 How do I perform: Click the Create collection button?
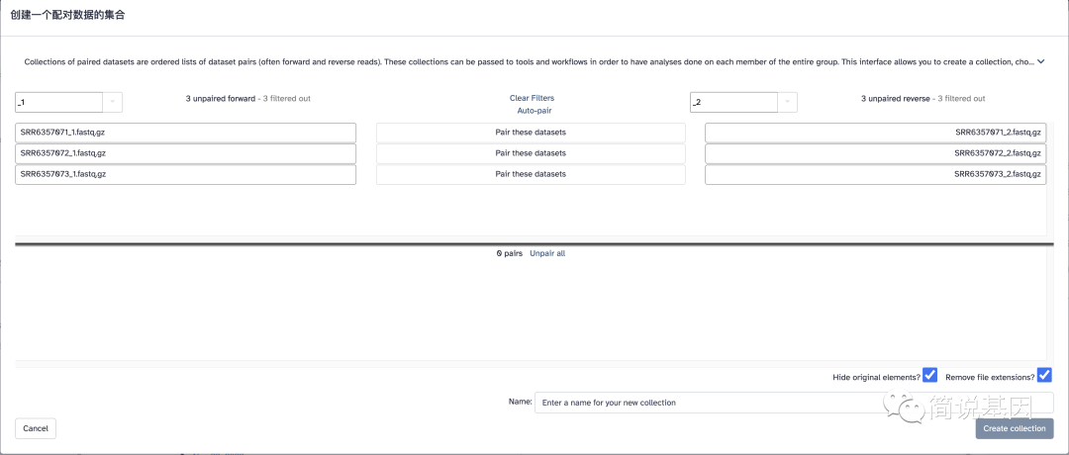(x=1015, y=428)
